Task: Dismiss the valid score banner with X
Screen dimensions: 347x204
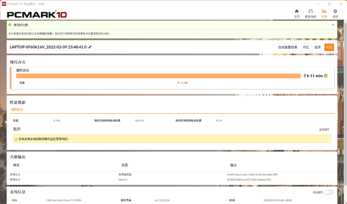Action: pos(332,25)
